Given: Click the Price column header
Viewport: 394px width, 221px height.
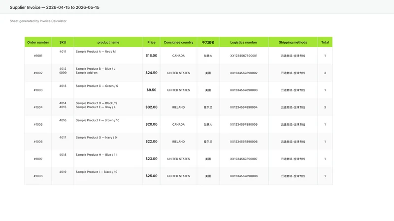Looking at the screenshot, I should tap(151, 42).
